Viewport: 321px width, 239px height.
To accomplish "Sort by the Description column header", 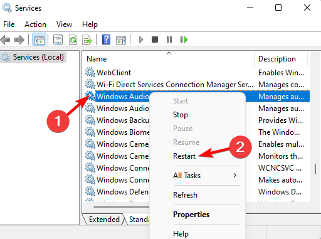I will pos(281,59).
